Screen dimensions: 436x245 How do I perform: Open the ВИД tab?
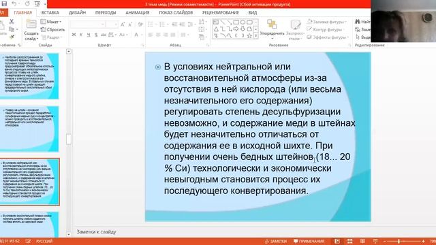253,12
